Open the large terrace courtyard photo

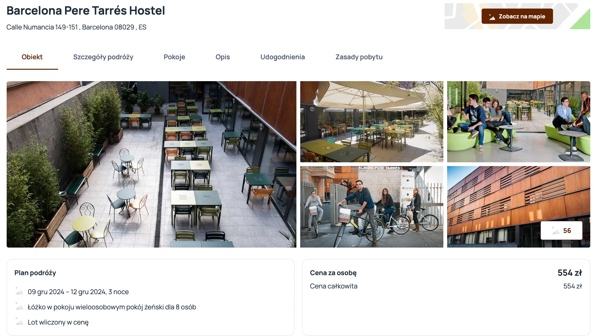(151, 164)
